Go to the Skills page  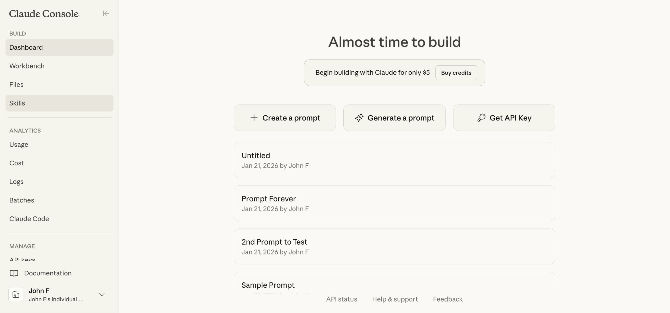pos(17,103)
